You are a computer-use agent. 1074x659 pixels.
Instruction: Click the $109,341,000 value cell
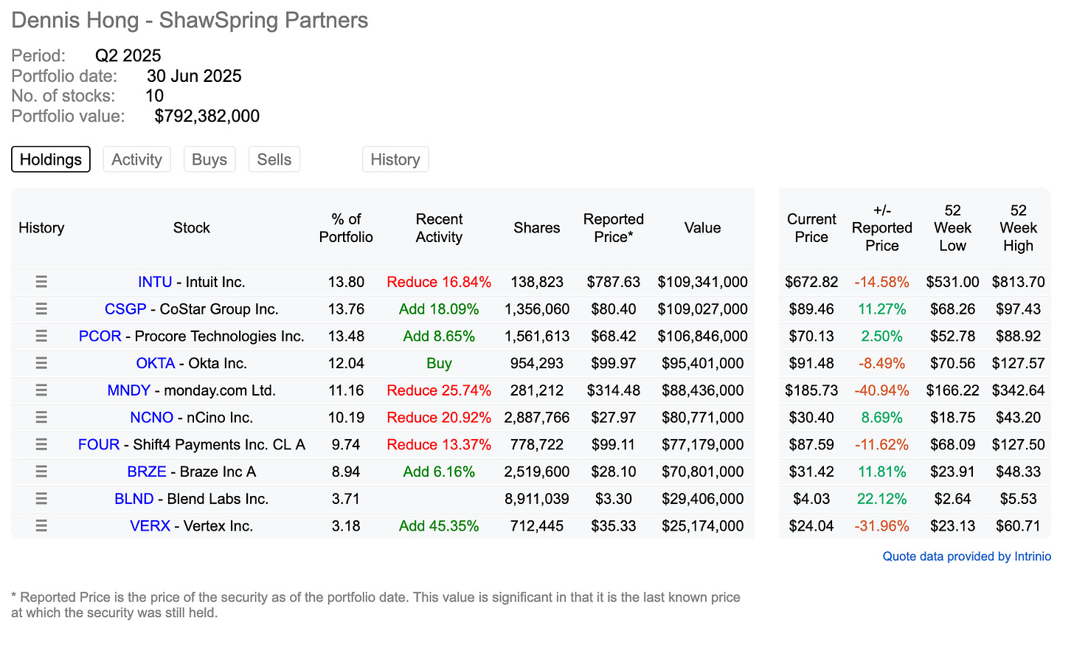coord(702,282)
